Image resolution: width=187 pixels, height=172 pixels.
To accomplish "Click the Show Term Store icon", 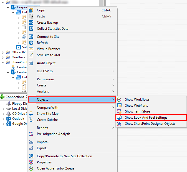I will pos(119,111).
